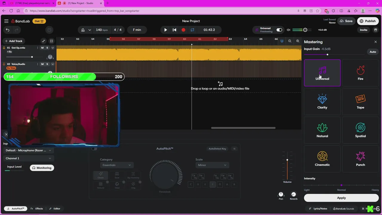Click the 140 bpm tempo field
This screenshot has height=215, width=382.
click(x=102, y=30)
